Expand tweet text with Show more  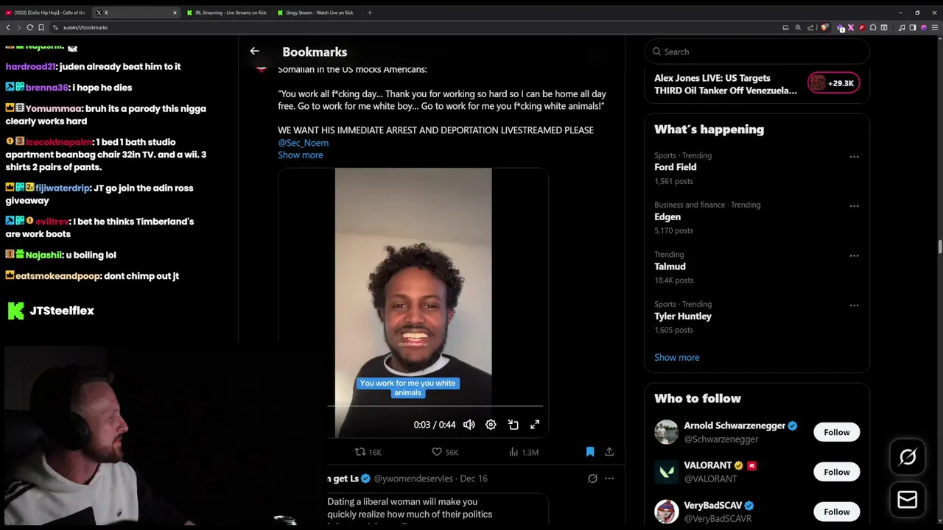tap(301, 155)
